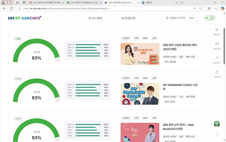Open MY GRAMMAR COACH course thumbnail
Screen dimensions: 226x142
pos(140,94)
